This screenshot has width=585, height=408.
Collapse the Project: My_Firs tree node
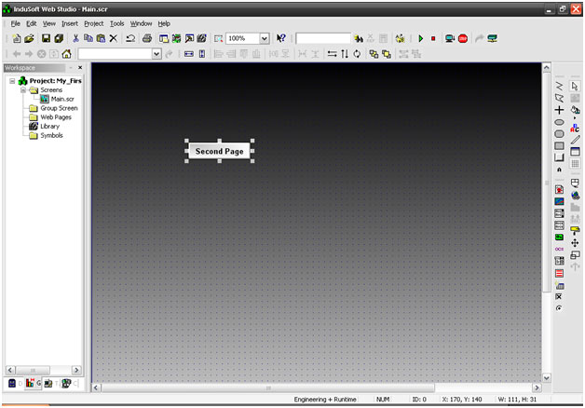pyautogui.click(x=12, y=81)
